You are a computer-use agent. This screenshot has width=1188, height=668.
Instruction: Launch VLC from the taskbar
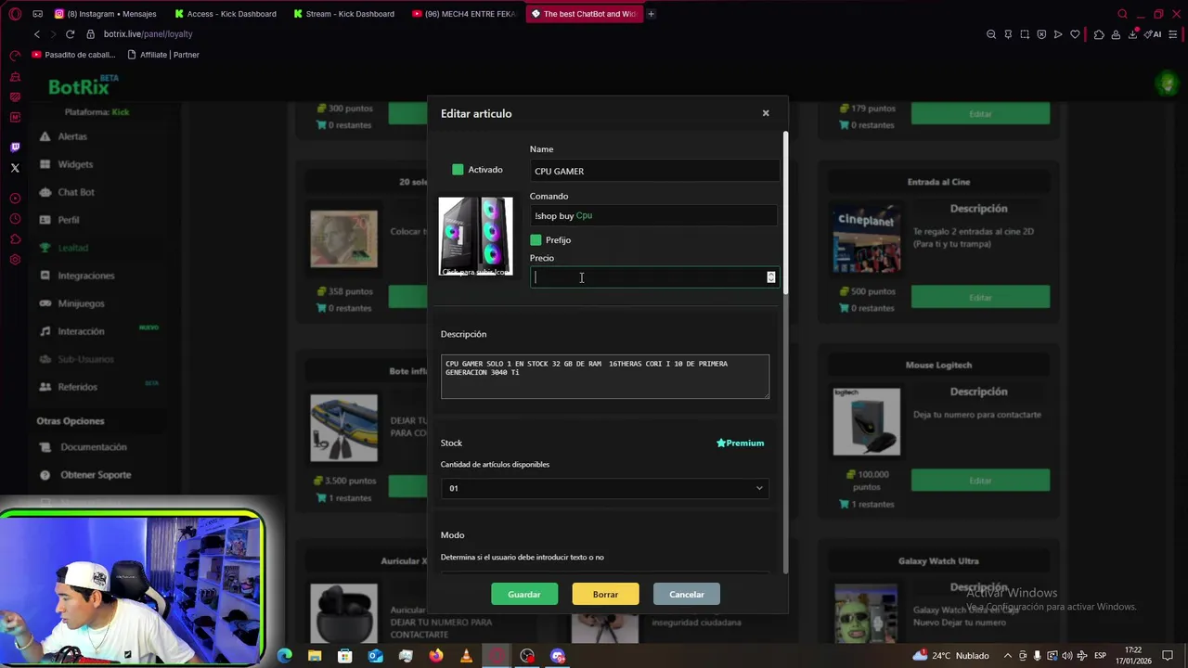pyautogui.click(x=466, y=656)
